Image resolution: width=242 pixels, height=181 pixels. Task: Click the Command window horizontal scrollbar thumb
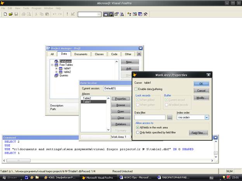pyautogui.click(x=19, y=161)
